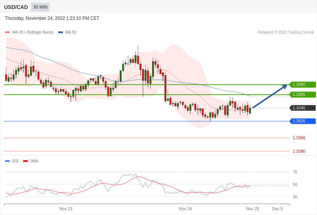Click the RSI 70 level label
Viewport: 317px width, 215px height.
(x=295, y=172)
